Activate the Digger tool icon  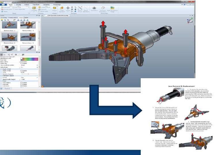point(55,8)
